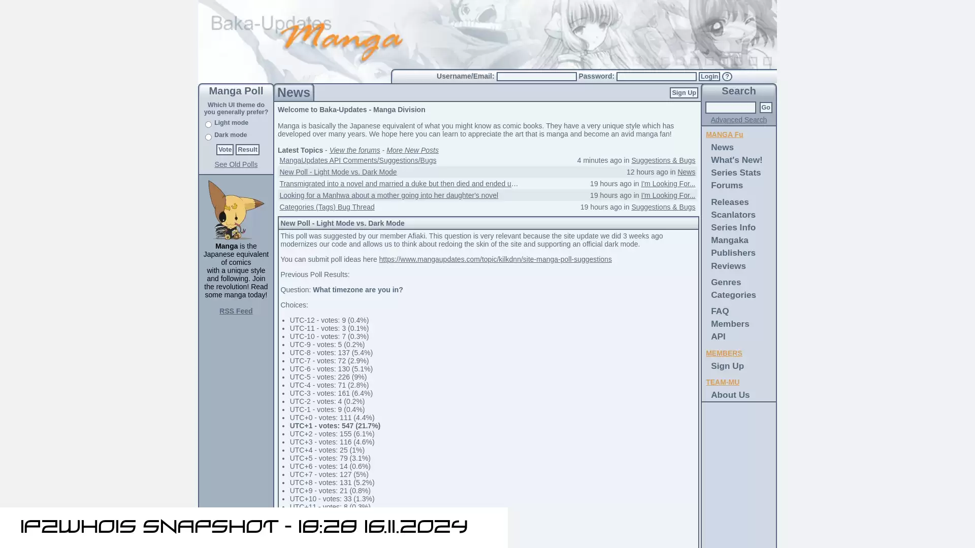Click the Baka-Updates Manga logo
This screenshot has height=548, width=975.
tap(306, 38)
